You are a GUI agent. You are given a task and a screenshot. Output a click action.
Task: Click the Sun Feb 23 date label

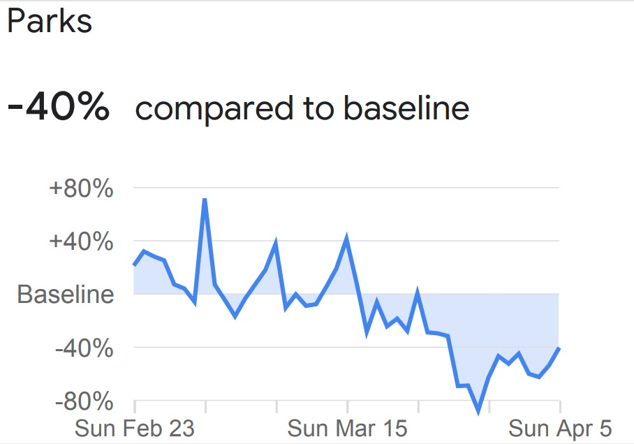[x=125, y=428]
